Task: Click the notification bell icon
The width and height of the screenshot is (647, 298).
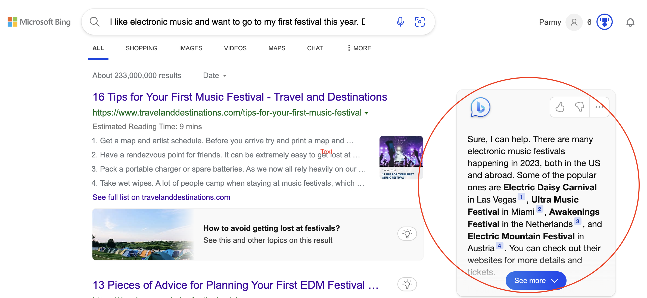Action: pos(630,21)
